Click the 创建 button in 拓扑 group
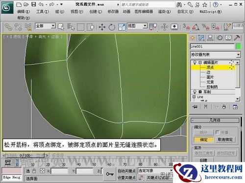Image resolution: width=245 pixels, height=183 pixels. coord(204,160)
